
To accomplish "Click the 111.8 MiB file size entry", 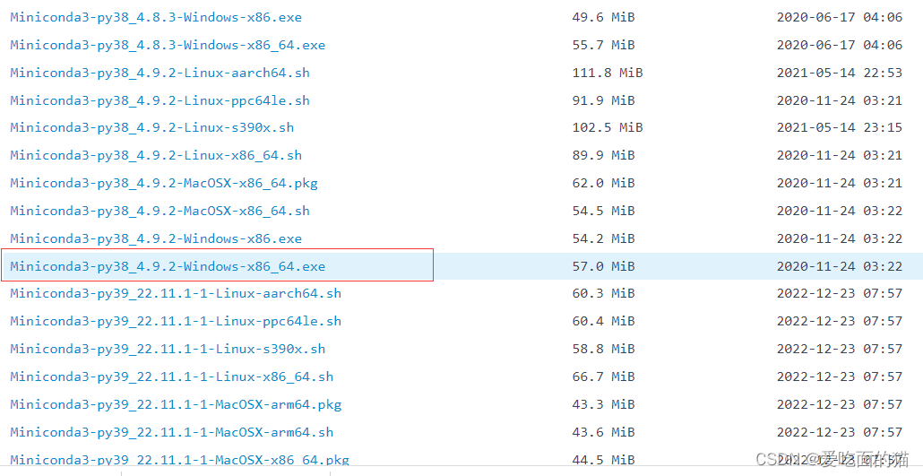I will 608,73.
